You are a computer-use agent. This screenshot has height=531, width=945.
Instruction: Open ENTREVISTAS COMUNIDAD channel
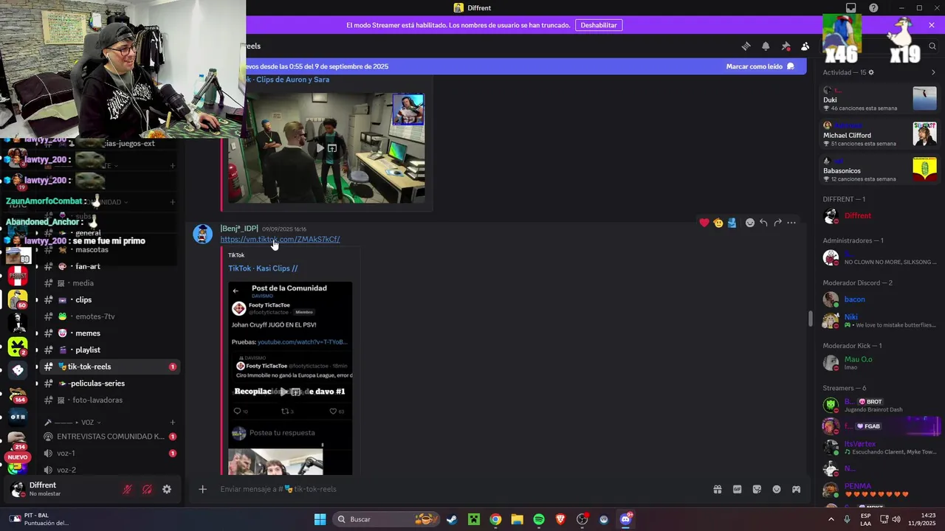109,437
